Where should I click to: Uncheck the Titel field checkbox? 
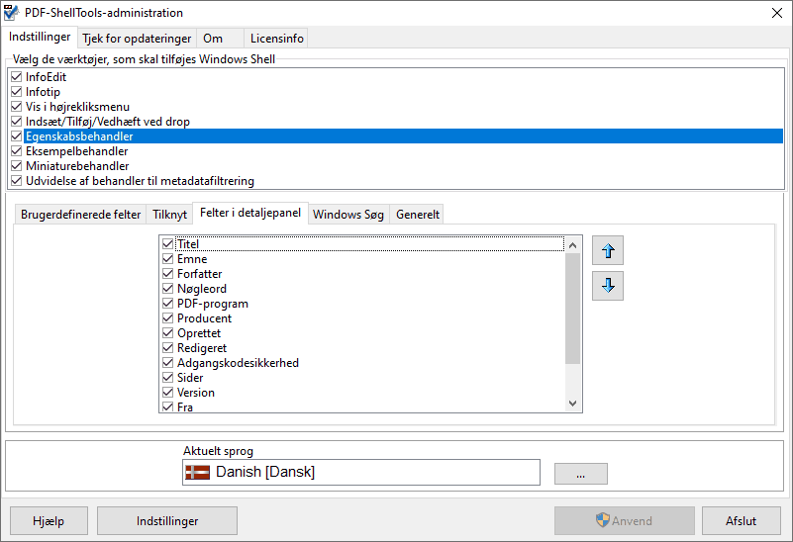(168, 244)
